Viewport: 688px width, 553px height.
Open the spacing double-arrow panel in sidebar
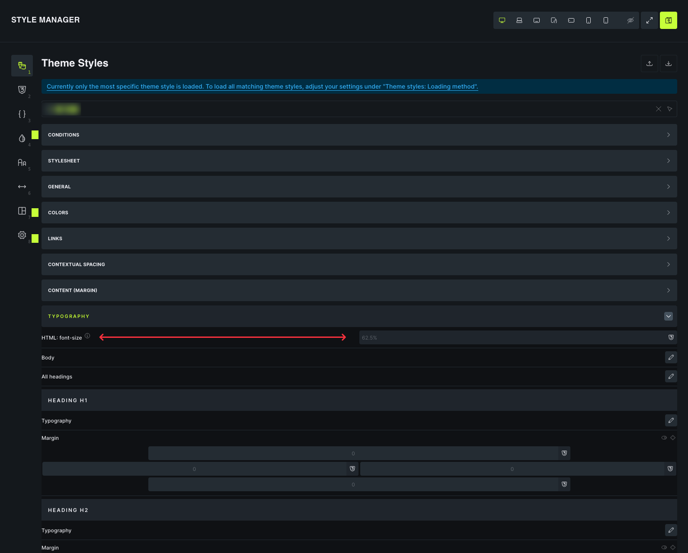(22, 187)
